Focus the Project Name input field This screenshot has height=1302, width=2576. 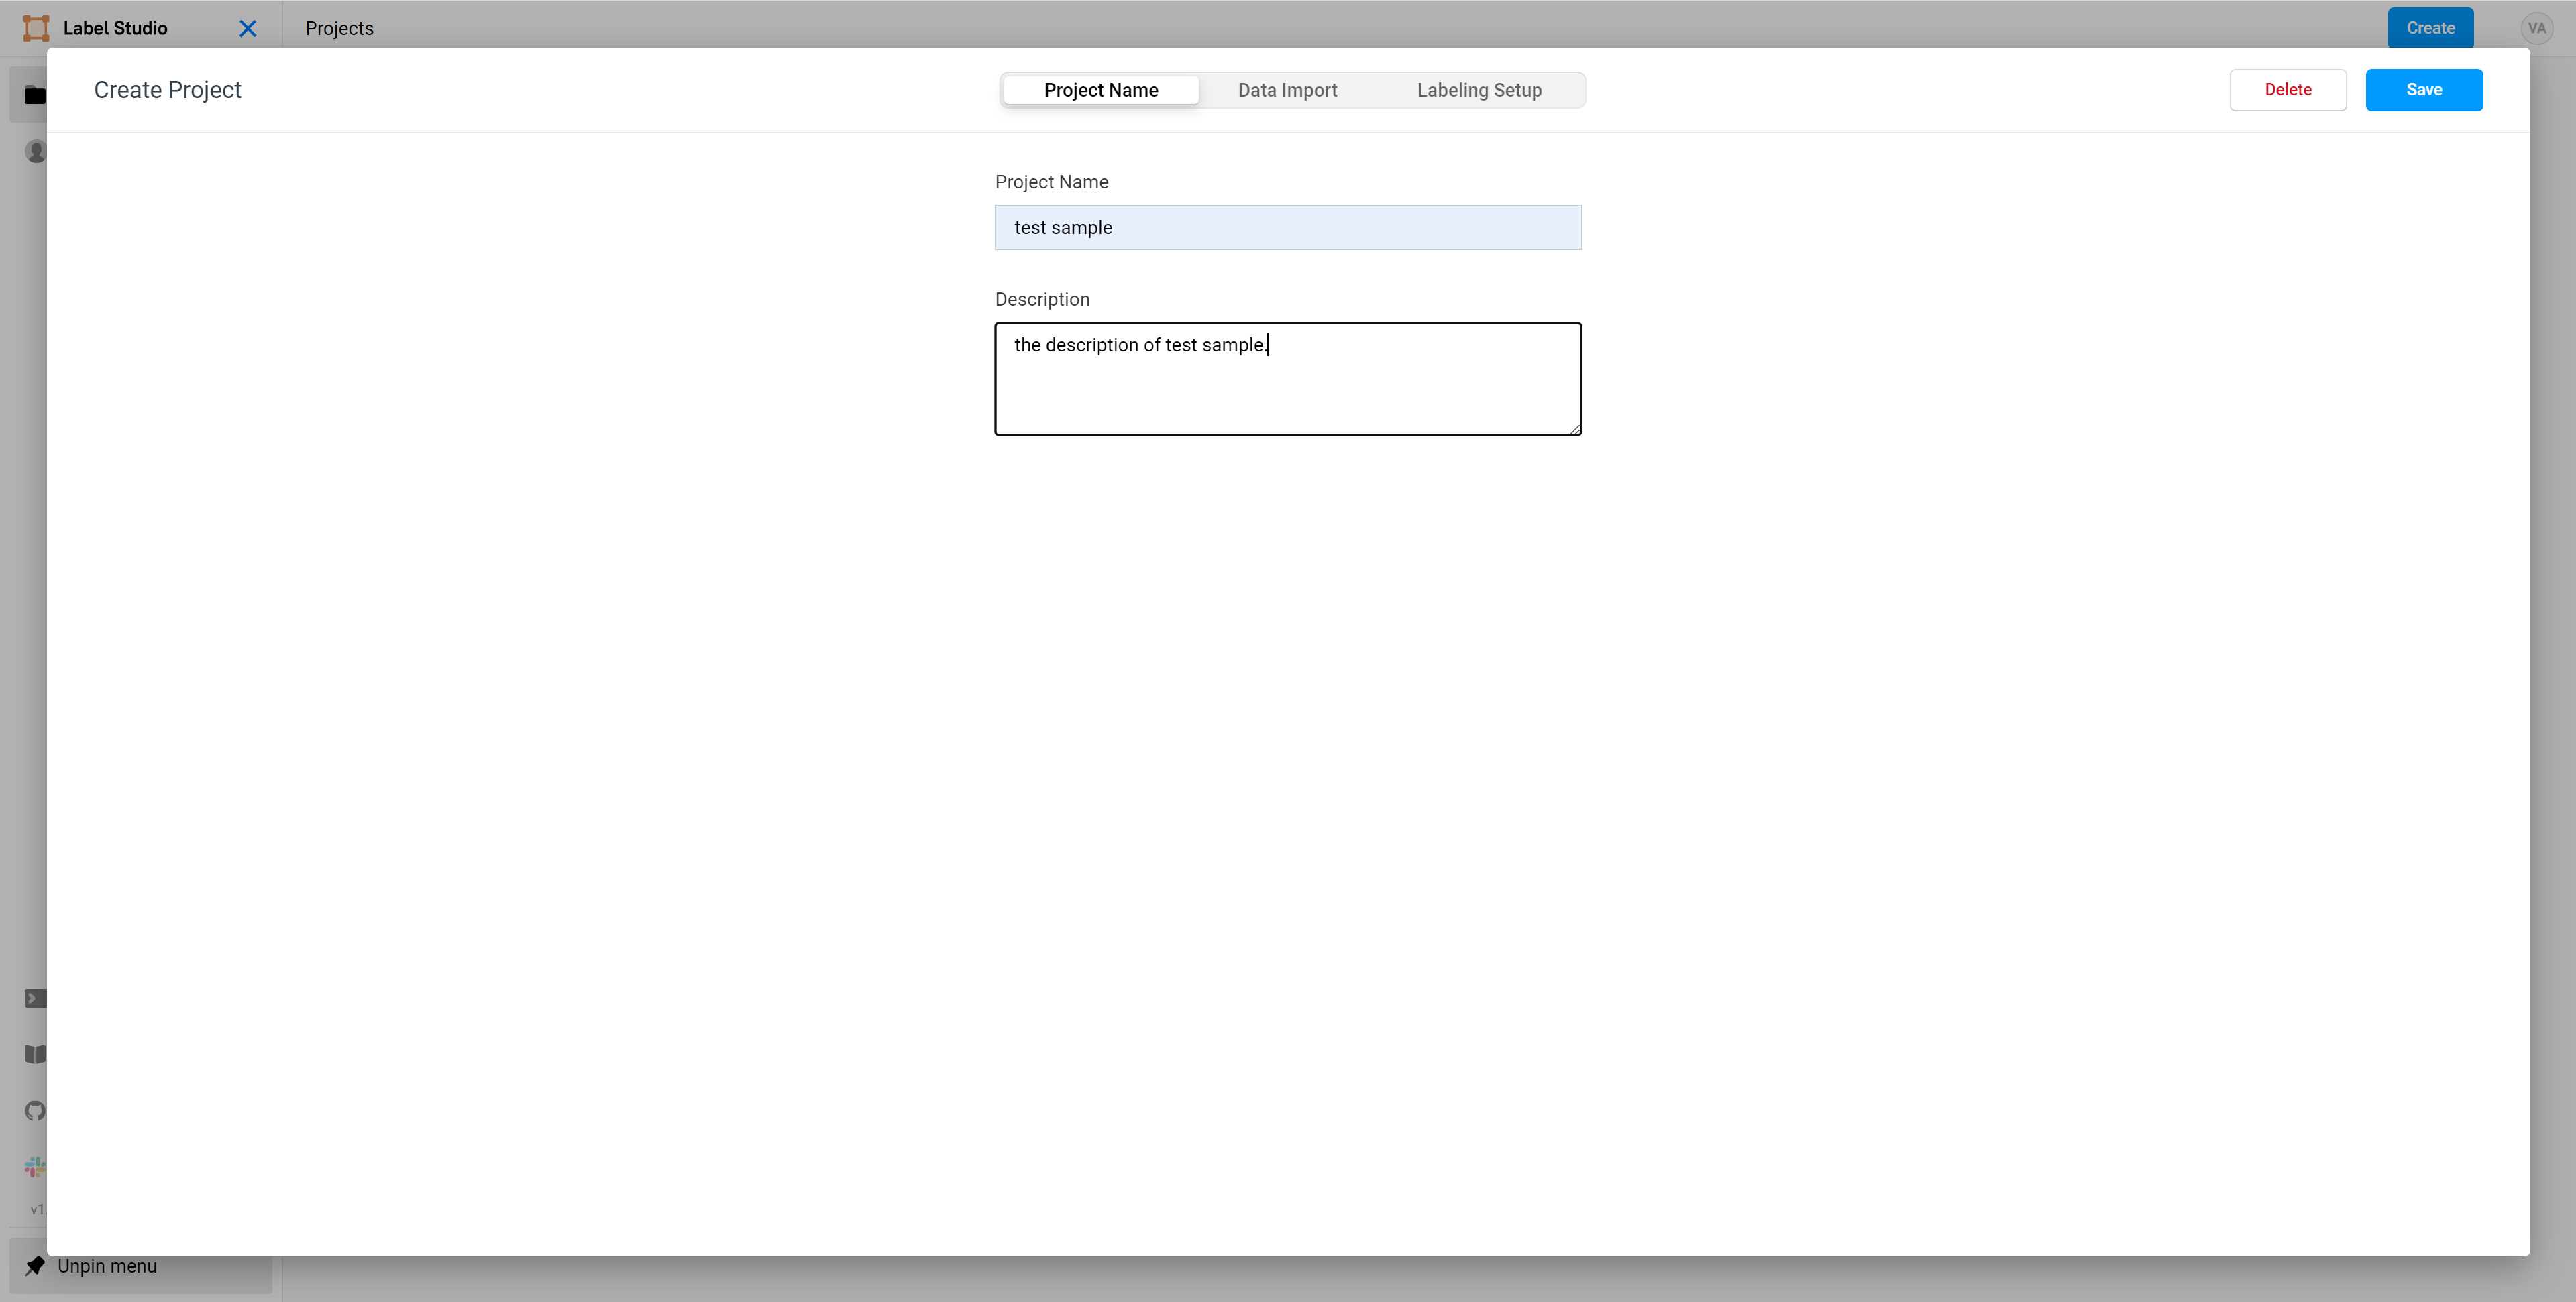tap(1288, 228)
